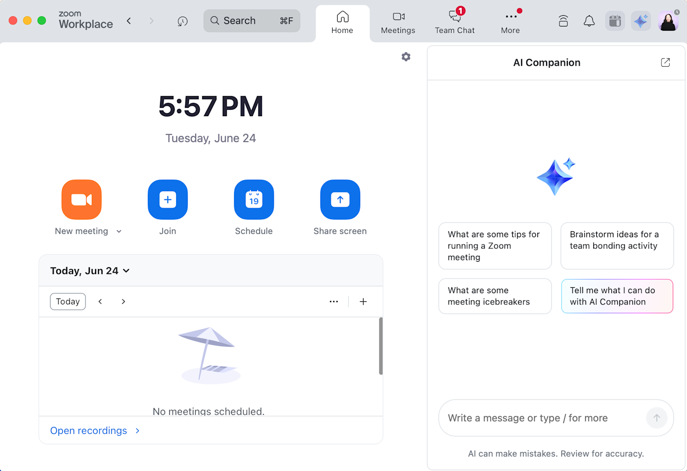The image size is (687, 471).
Task: Open the history clock icon in top bar
Action: [183, 21]
